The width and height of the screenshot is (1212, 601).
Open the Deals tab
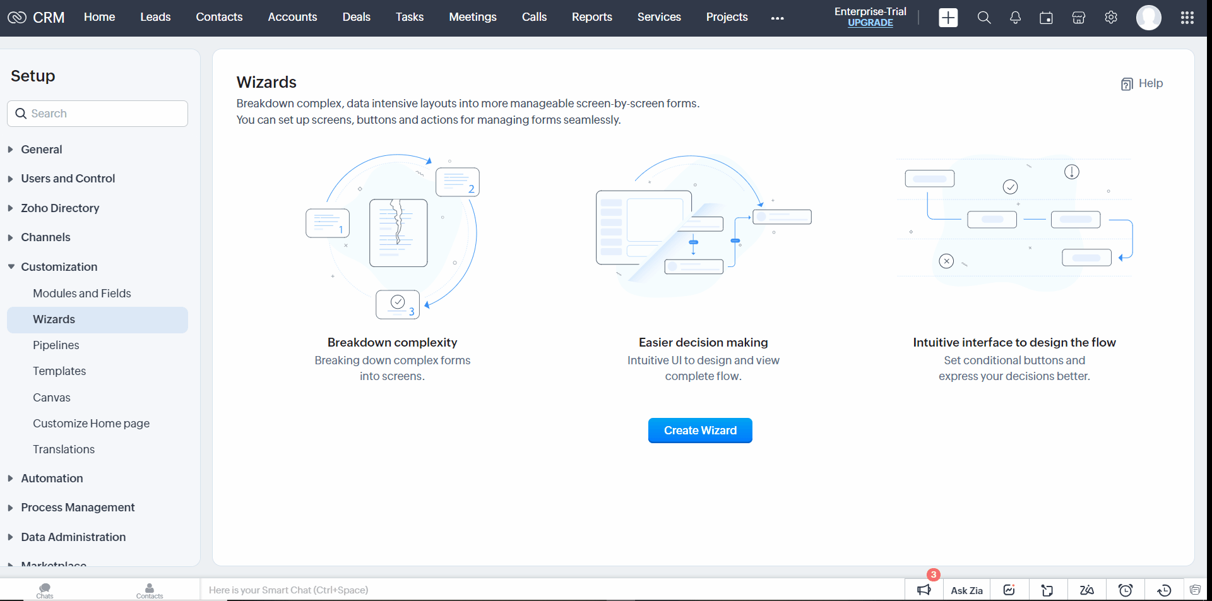pyautogui.click(x=356, y=17)
